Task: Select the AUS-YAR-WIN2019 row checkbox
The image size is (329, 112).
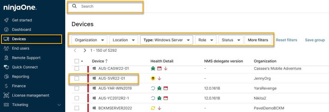Action: (x=77, y=88)
